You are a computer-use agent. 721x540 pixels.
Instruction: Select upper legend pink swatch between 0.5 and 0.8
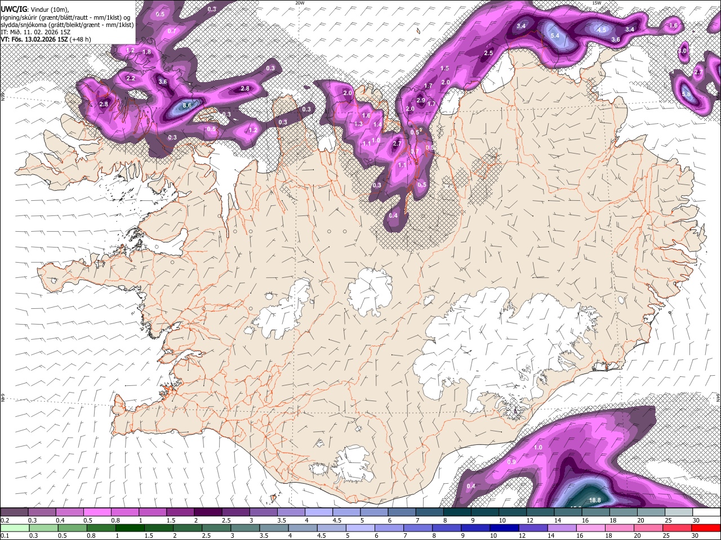(x=97, y=512)
